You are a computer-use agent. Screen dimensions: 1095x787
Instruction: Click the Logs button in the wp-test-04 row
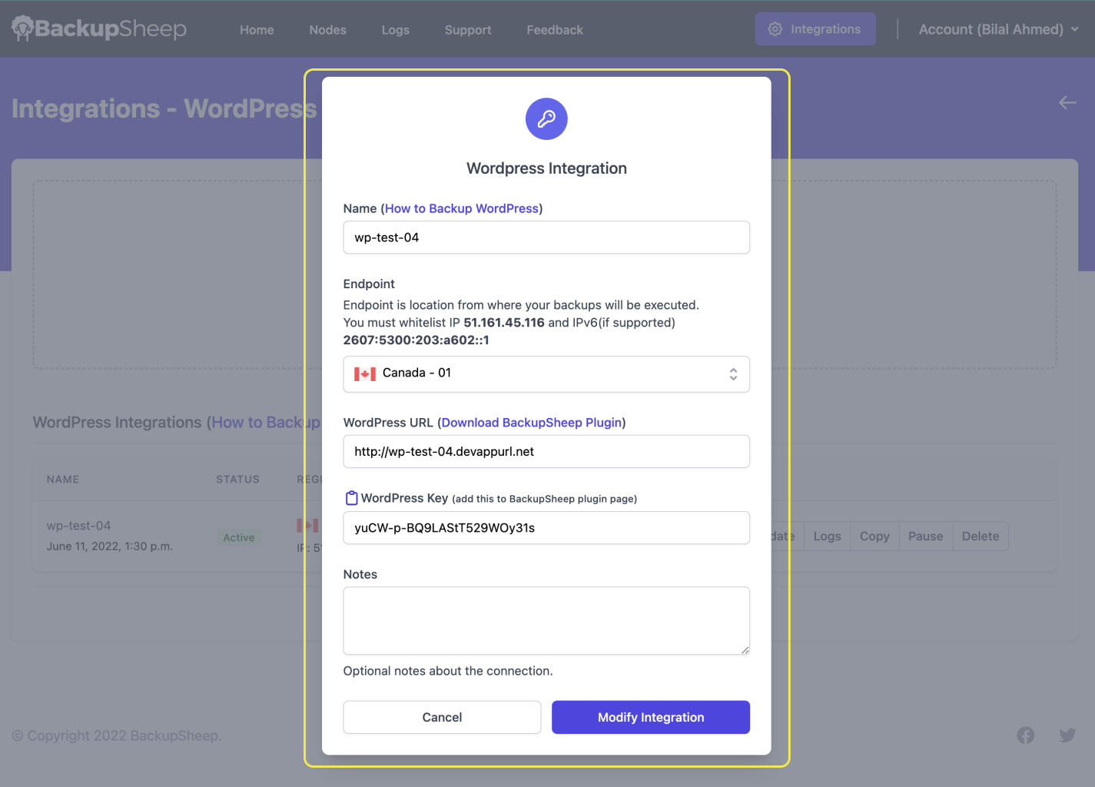[827, 536]
